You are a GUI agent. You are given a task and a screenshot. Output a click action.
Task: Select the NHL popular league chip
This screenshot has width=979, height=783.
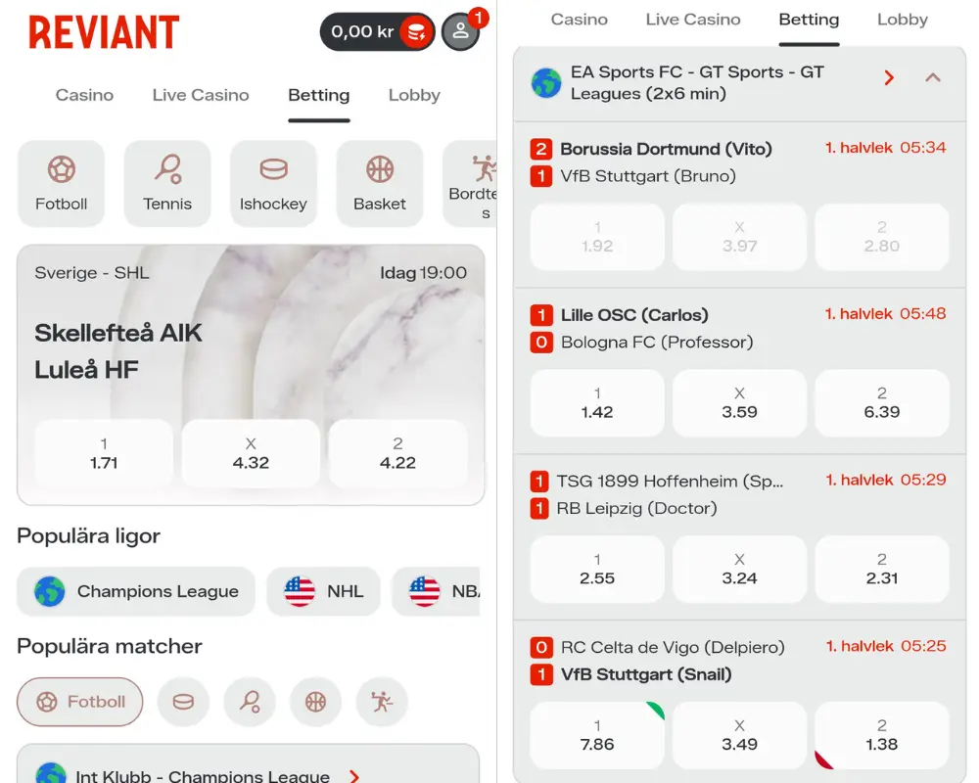[x=323, y=591]
